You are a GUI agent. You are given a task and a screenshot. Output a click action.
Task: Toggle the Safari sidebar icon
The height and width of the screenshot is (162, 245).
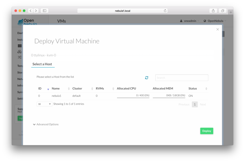tap(44, 11)
